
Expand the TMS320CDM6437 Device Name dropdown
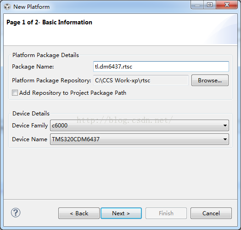point(140,139)
